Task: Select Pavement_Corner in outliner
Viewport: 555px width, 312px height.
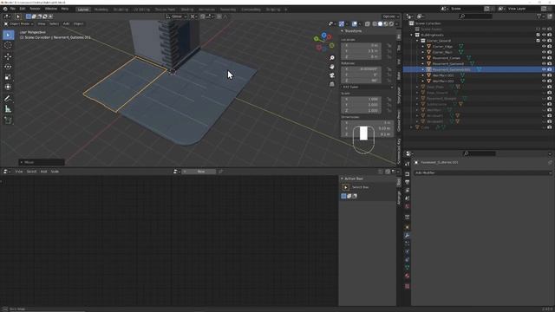Action: [447, 58]
